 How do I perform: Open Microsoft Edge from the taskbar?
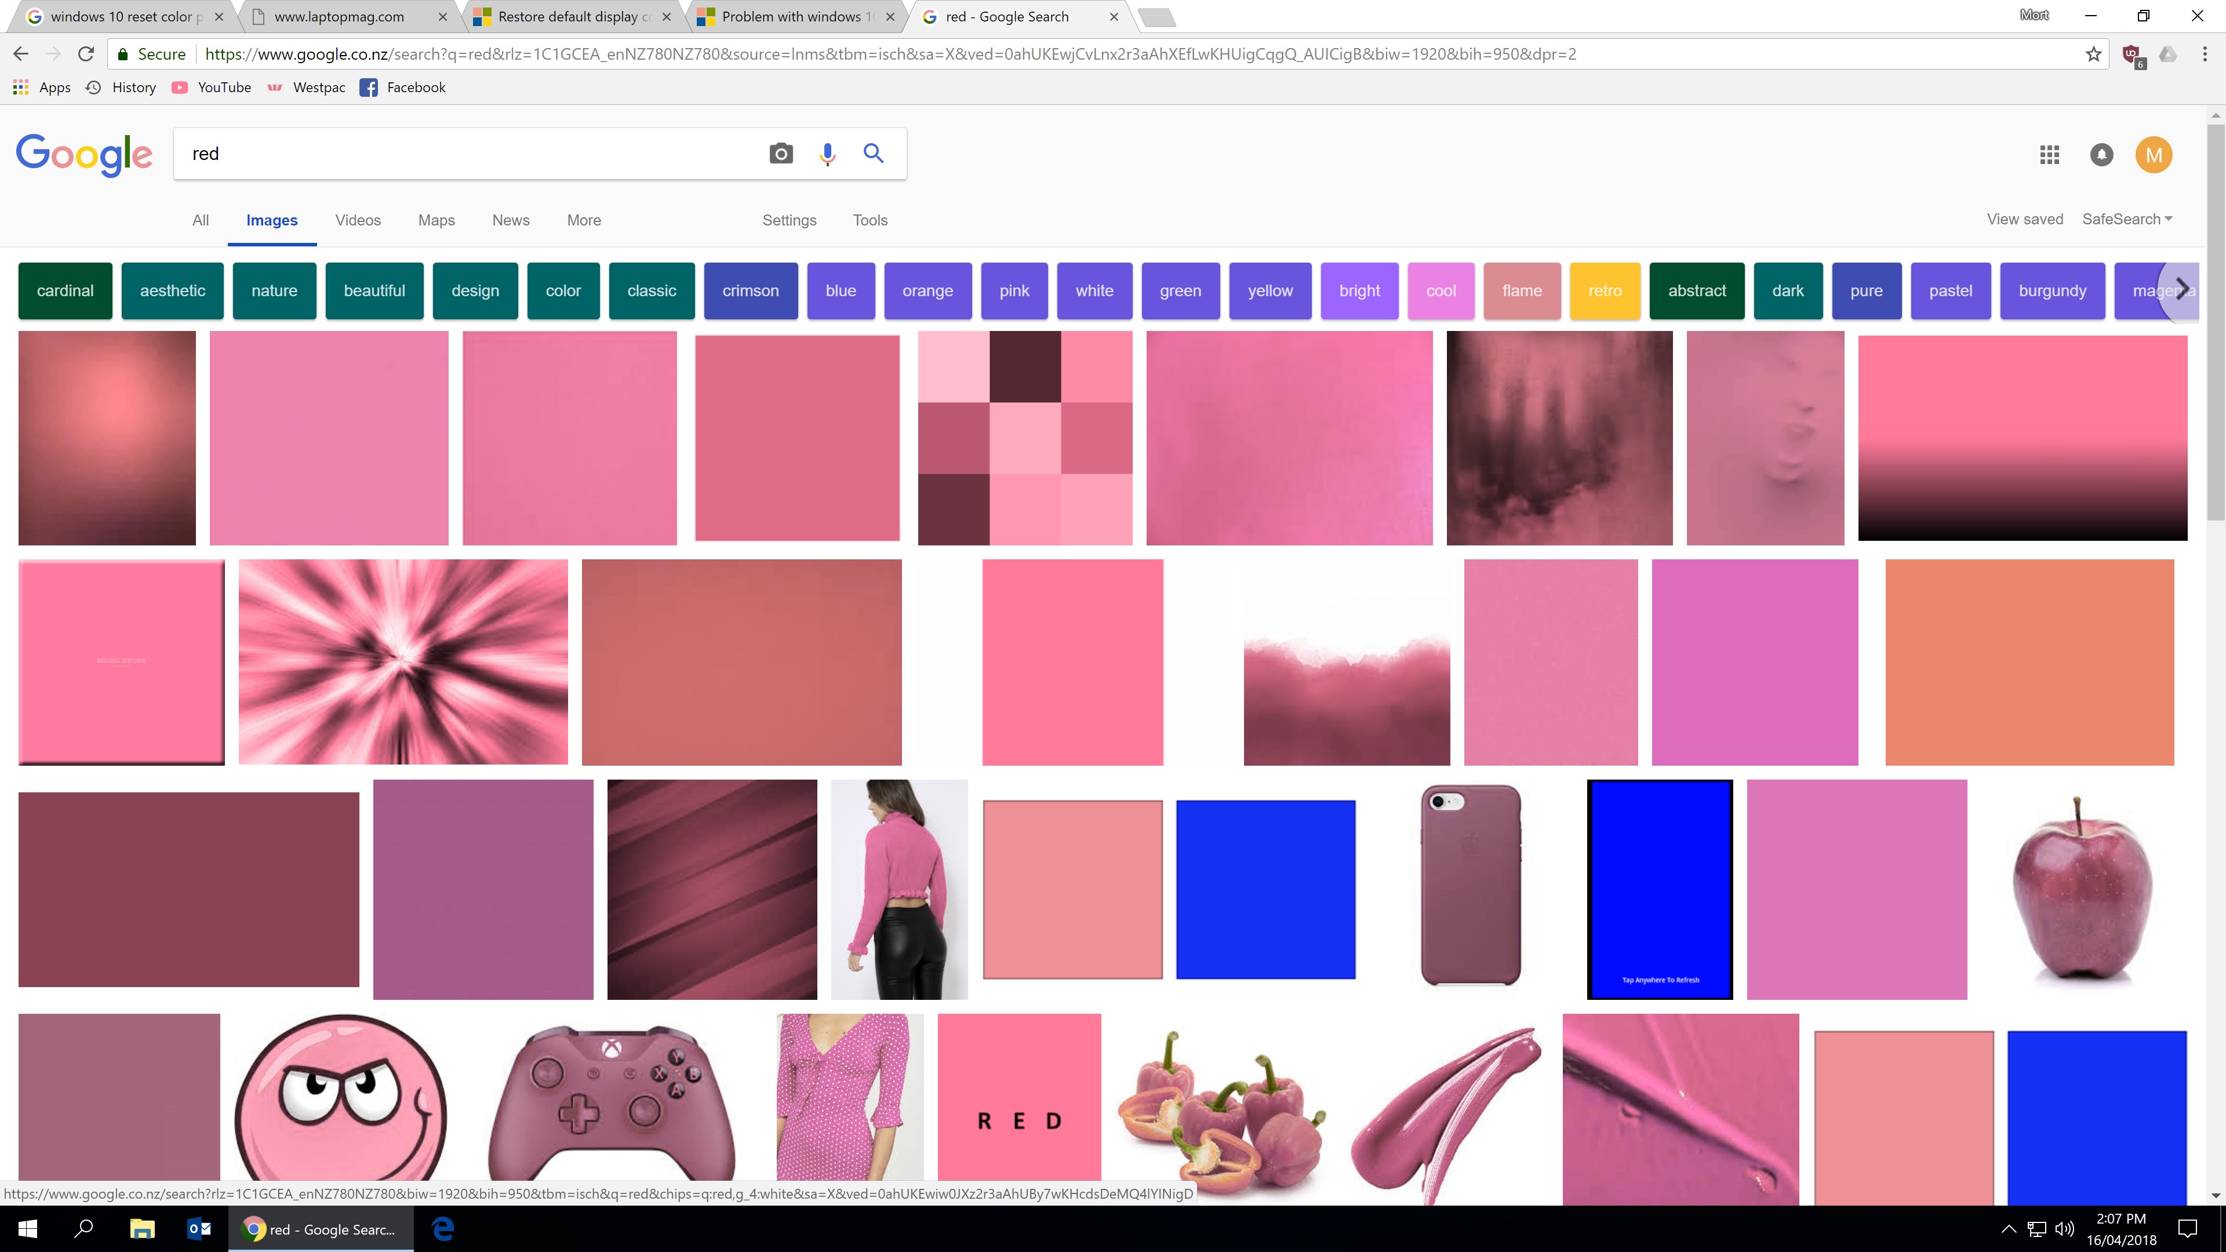[x=442, y=1229]
